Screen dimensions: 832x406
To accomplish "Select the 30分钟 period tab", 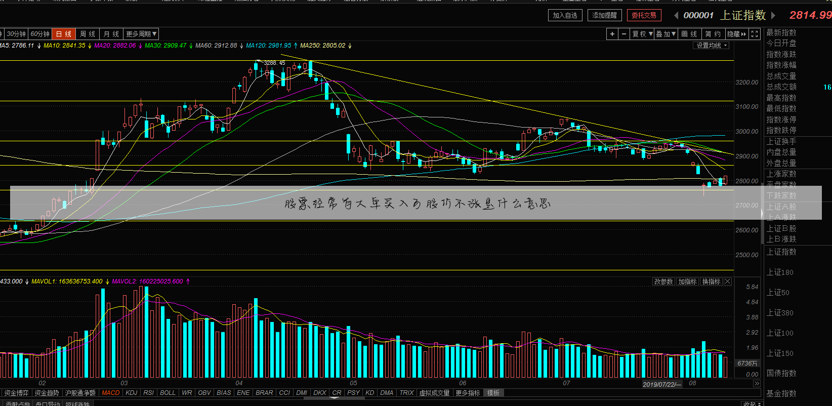I will pyautogui.click(x=16, y=34).
